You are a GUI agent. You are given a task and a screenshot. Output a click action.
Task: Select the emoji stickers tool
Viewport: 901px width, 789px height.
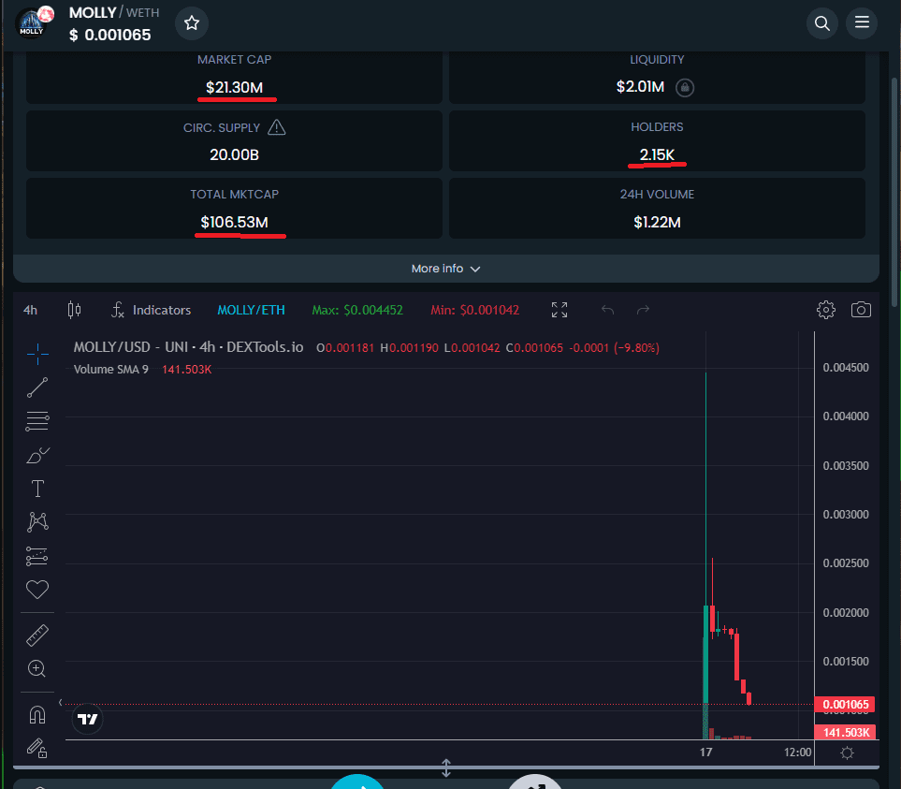click(36, 589)
